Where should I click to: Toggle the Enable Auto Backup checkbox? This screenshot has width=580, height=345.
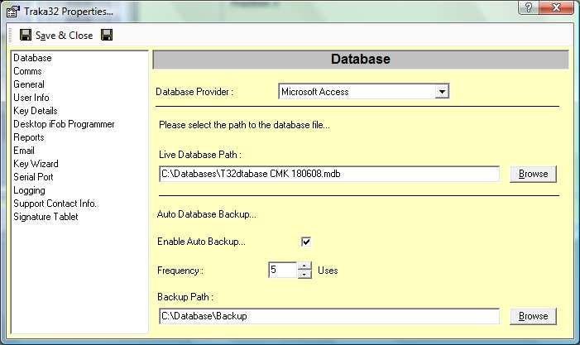tap(306, 242)
